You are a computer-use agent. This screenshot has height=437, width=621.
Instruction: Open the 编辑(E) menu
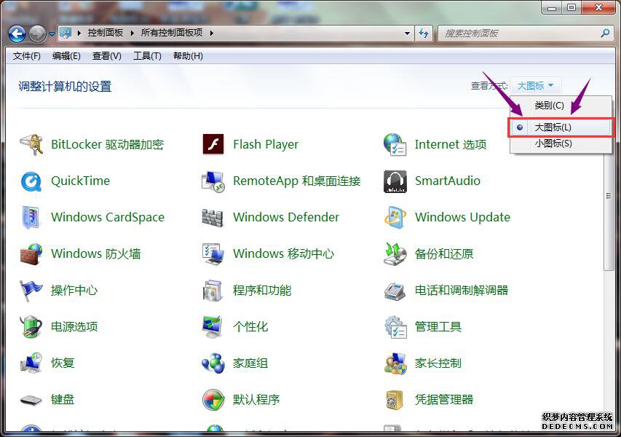[x=66, y=56]
